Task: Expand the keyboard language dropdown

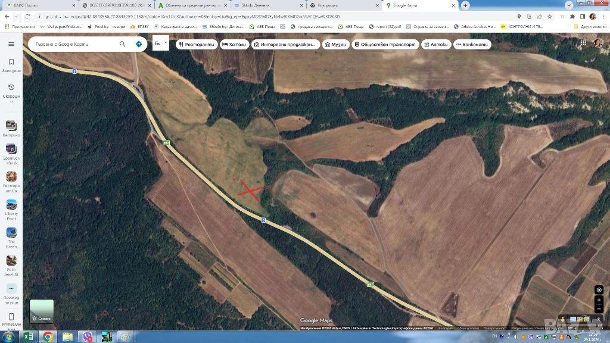Action: coord(166,42)
